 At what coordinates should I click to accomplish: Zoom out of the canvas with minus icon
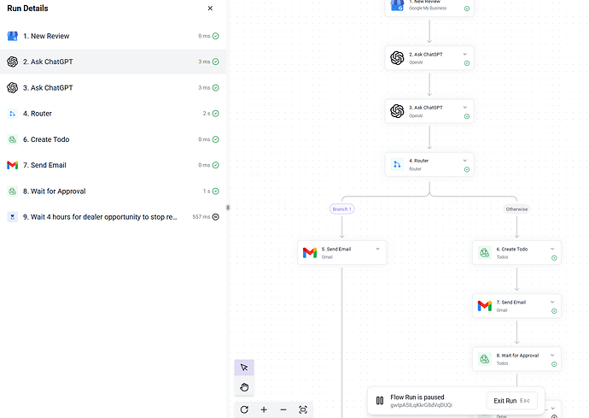(283, 409)
